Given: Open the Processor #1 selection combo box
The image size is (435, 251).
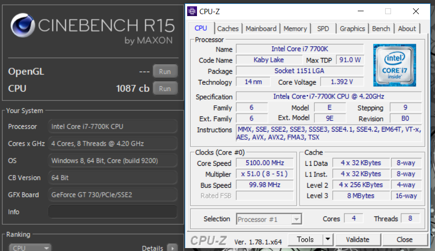Looking at the screenshot, I should [x=269, y=219].
